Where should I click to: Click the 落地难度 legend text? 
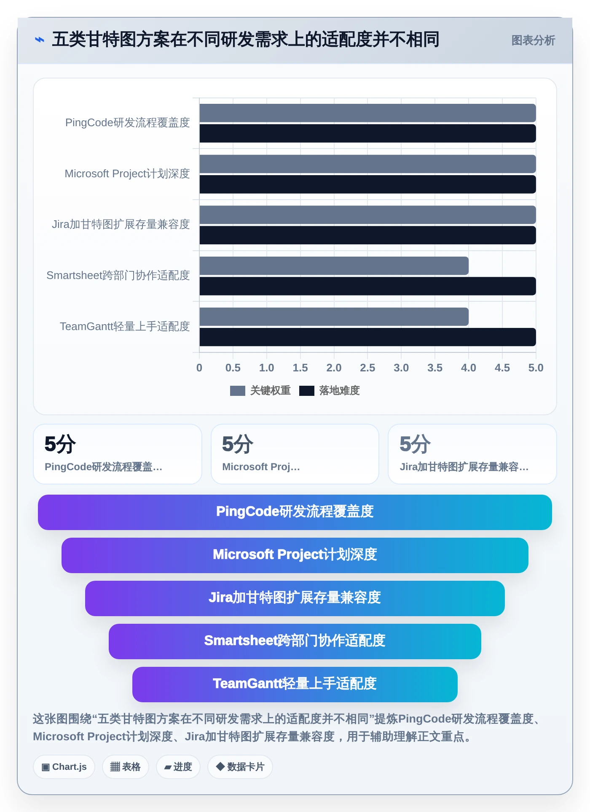pyautogui.click(x=339, y=391)
